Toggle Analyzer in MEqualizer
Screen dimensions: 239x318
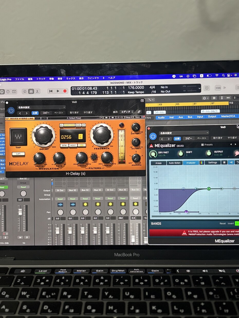[191, 163]
